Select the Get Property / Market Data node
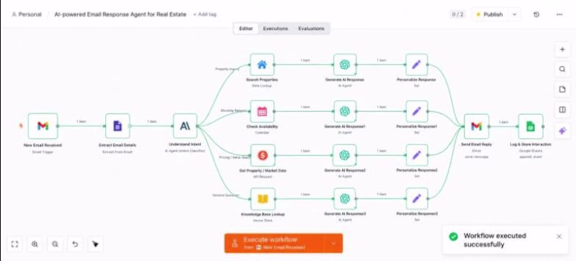 coord(262,155)
